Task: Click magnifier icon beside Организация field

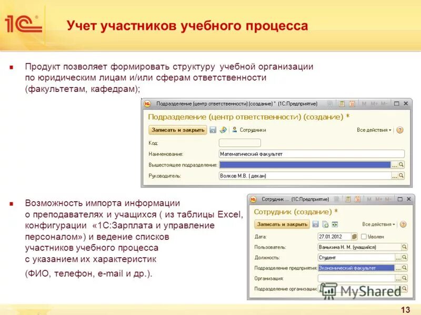Action: point(403,278)
